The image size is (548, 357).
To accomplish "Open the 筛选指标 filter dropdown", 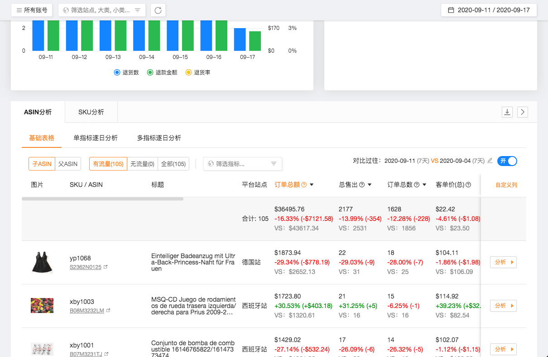I will (x=242, y=164).
